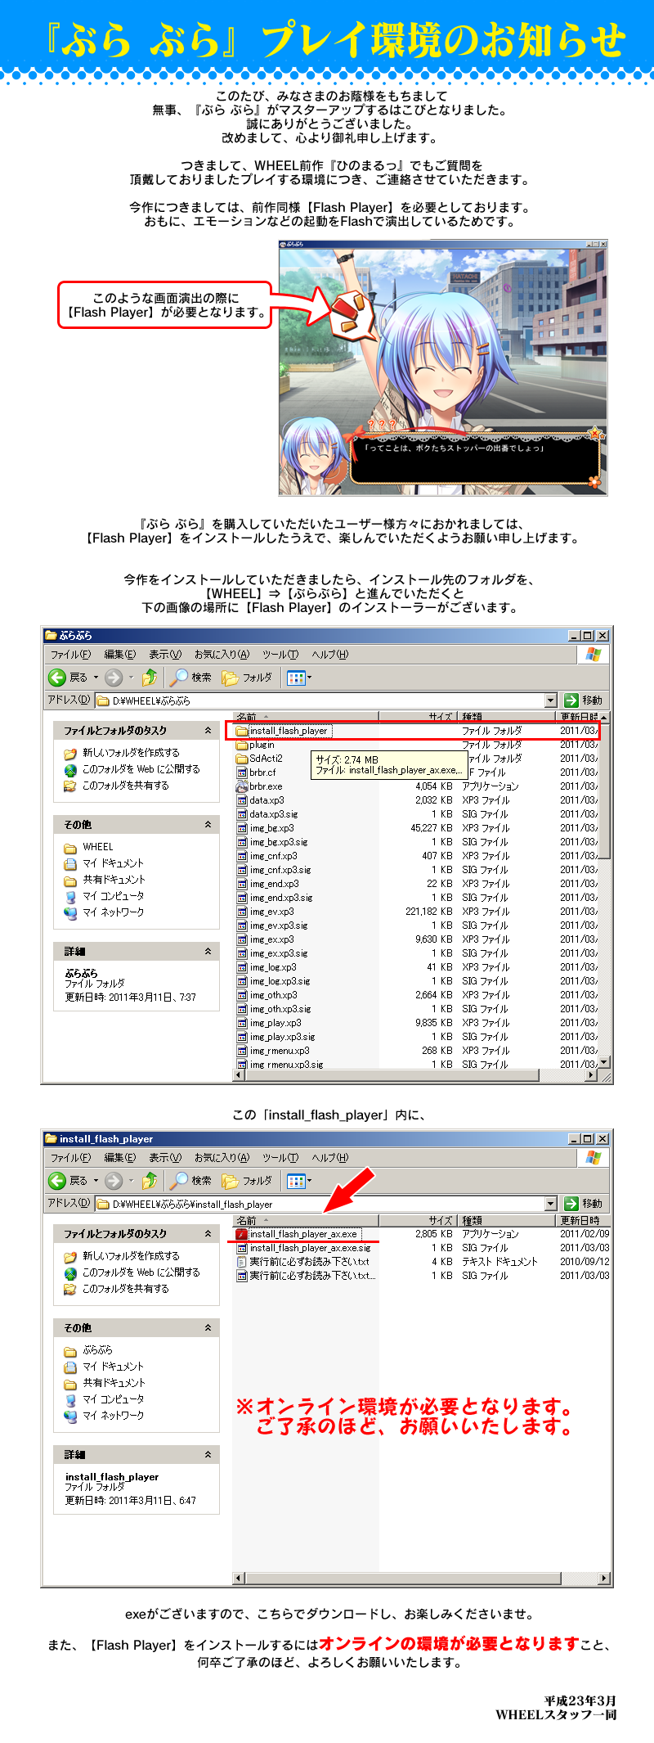654x1743 pixels.
Task: Select install_flash_player_ax.exe.sig file
Action: [303, 1248]
